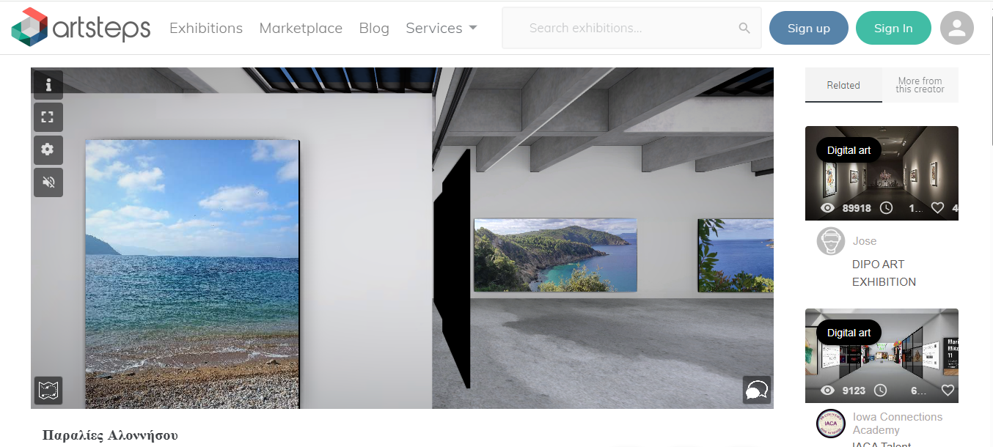Open the chat bubbles icon
993x447 pixels.
(756, 390)
